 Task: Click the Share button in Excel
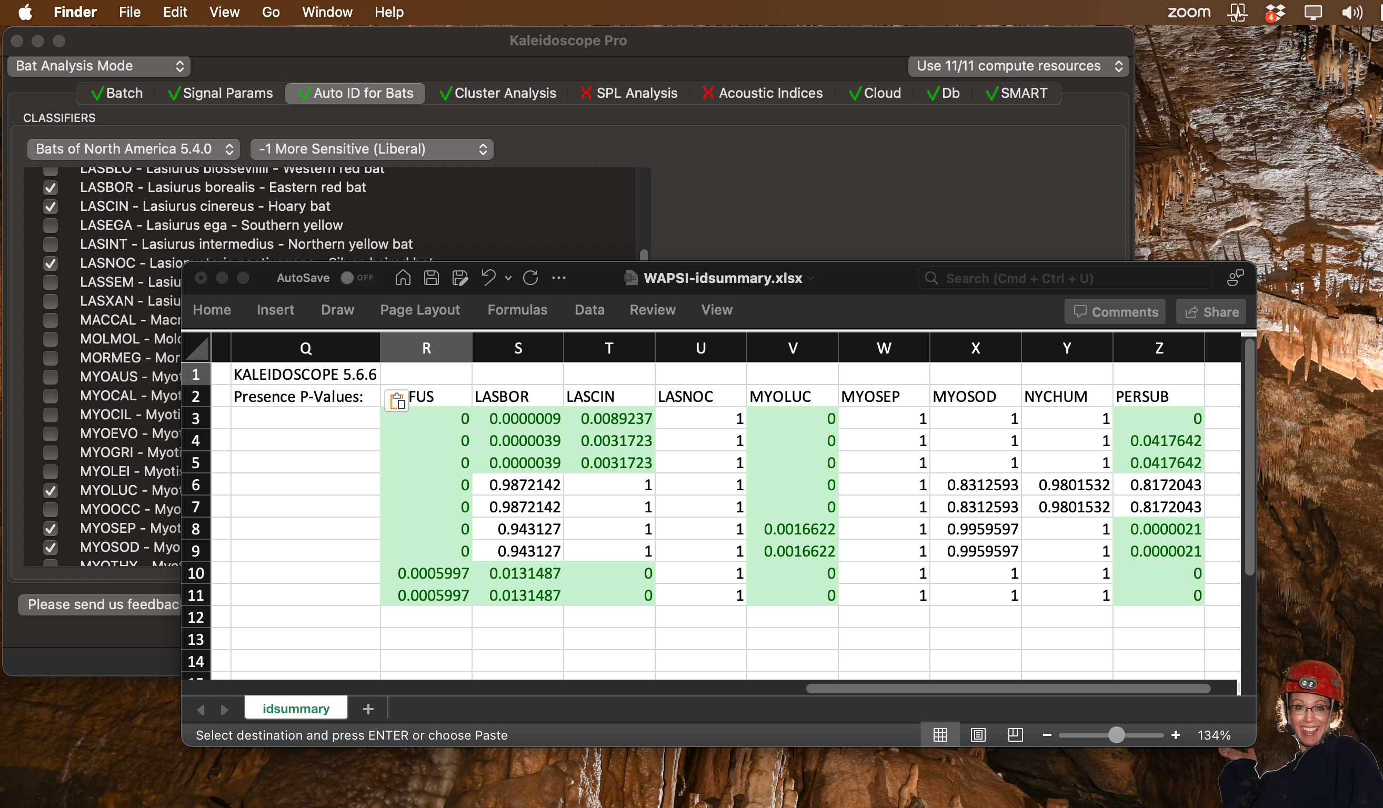(x=1211, y=311)
